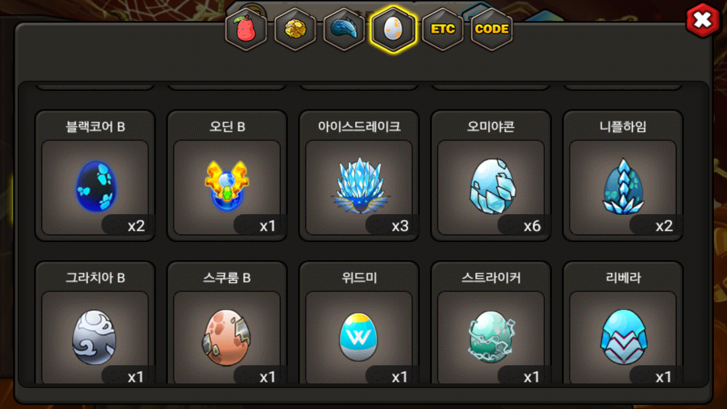The image size is (727, 409).
Task: Select the 그라치아 B silver egg
Action: (x=95, y=323)
